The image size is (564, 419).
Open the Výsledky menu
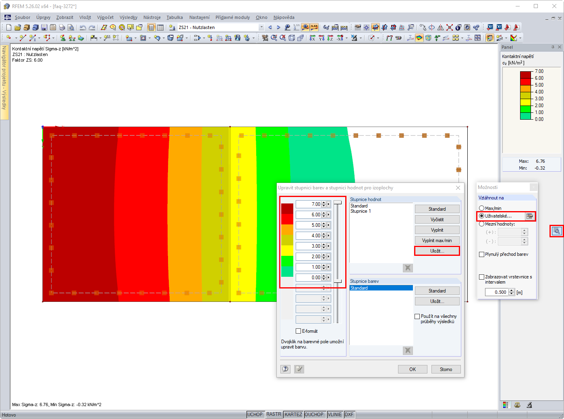click(129, 17)
